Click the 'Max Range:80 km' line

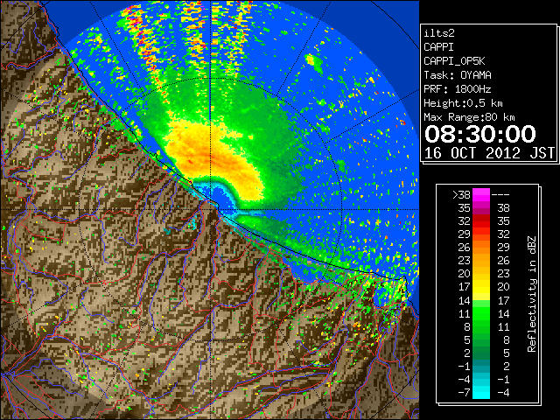click(469, 117)
